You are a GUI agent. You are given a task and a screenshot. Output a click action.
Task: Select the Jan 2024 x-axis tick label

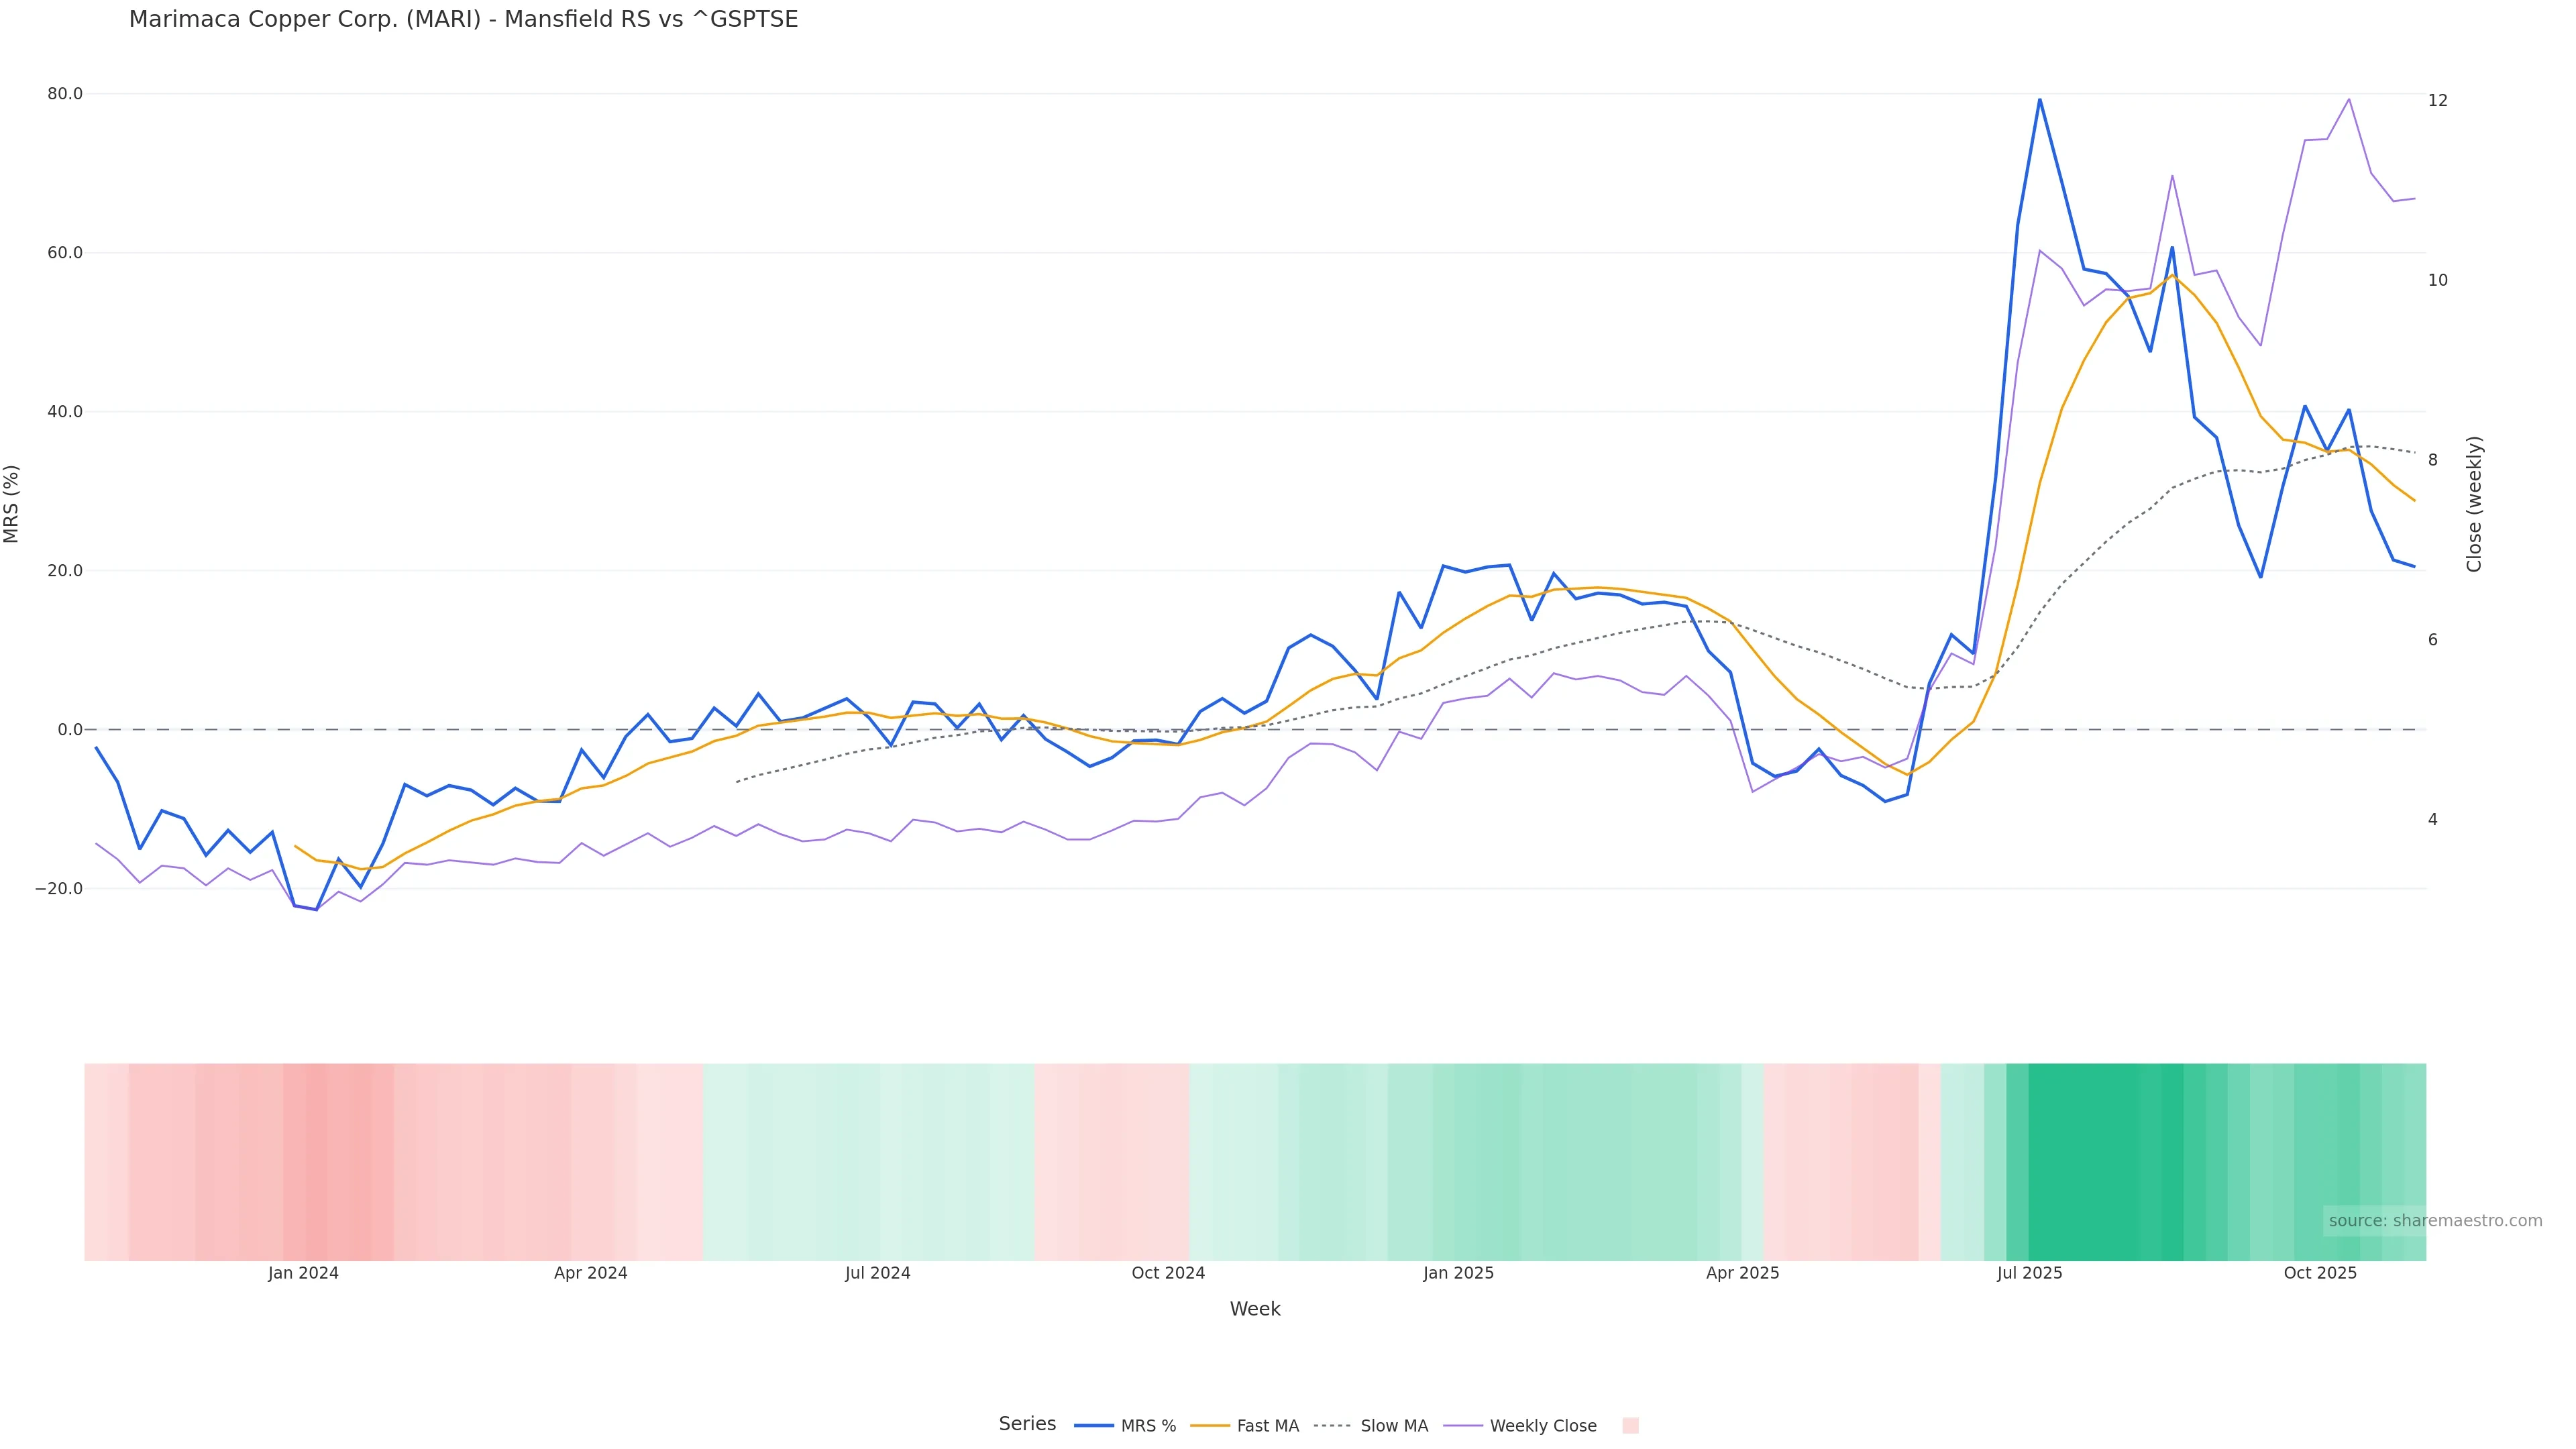(303, 1274)
